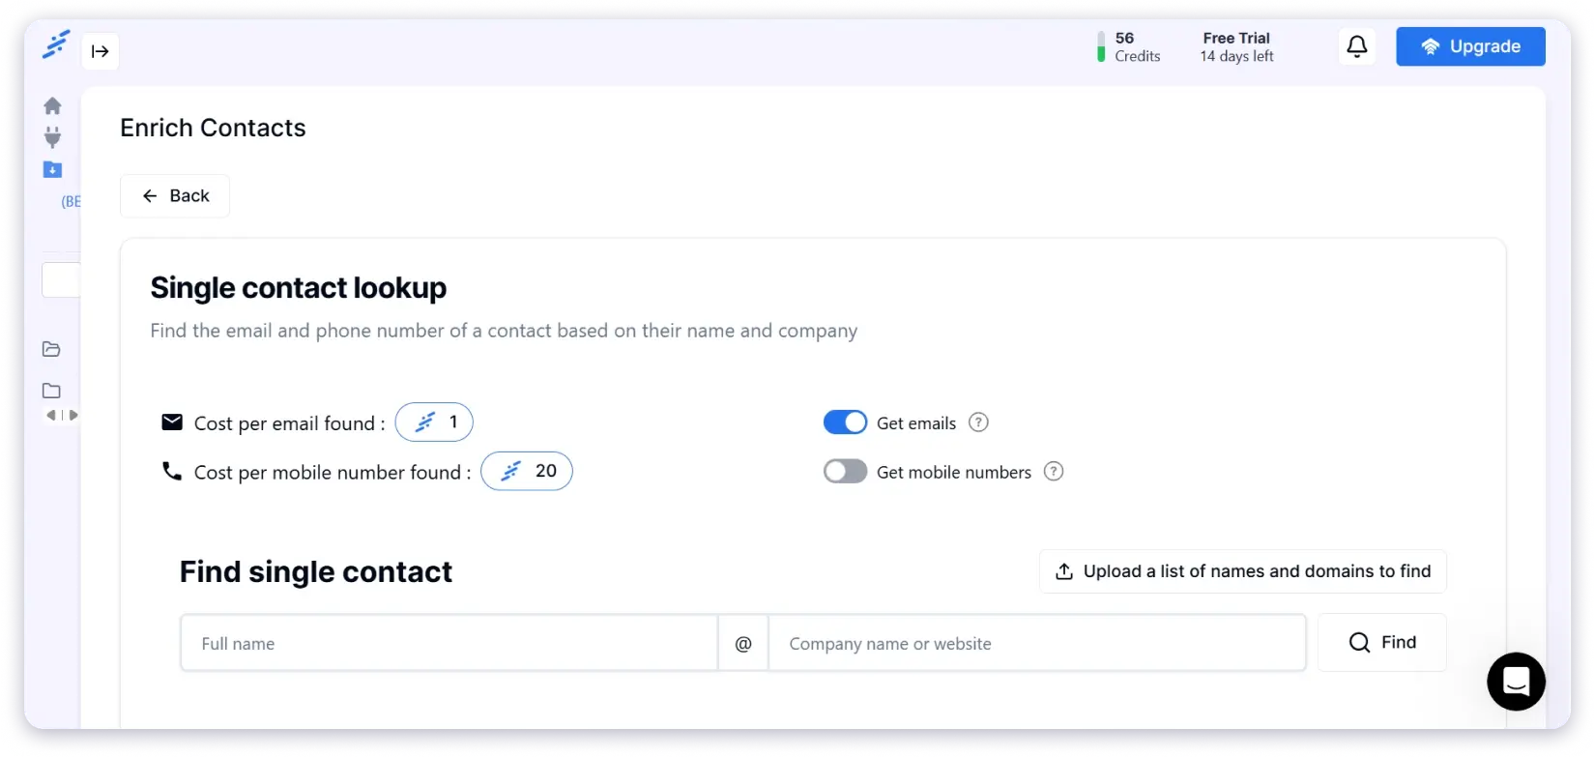This screenshot has width=1594, height=757.
Task: Click the Full name input field
Action: coord(449,644)
